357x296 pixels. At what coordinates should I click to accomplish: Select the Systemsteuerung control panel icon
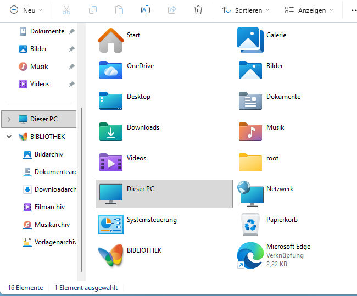pyautogui.click(x=111, y=224)
